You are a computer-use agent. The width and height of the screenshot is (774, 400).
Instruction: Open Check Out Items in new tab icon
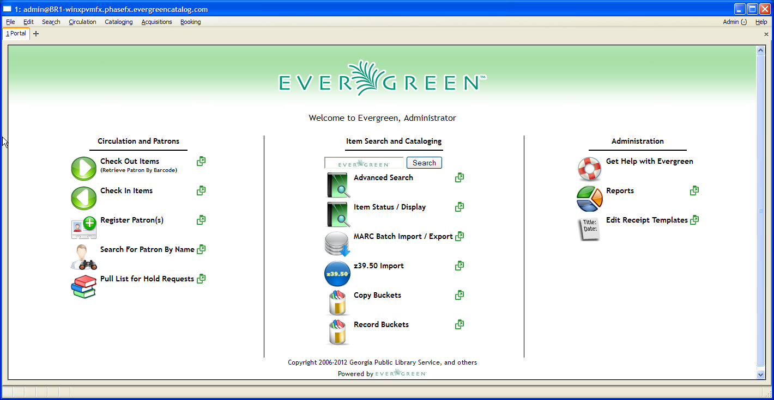pyautogui.click(x=201, y=161)
